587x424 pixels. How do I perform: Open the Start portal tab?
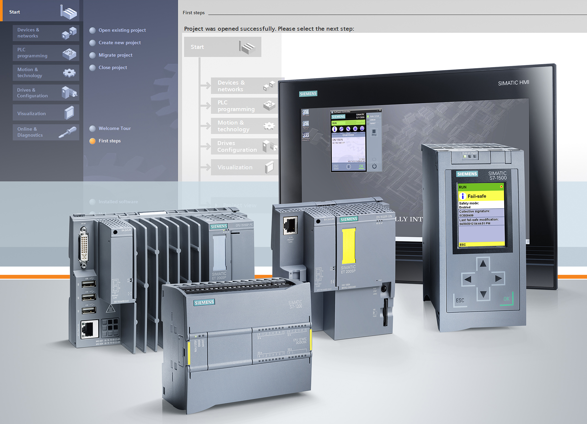(15, 12)
